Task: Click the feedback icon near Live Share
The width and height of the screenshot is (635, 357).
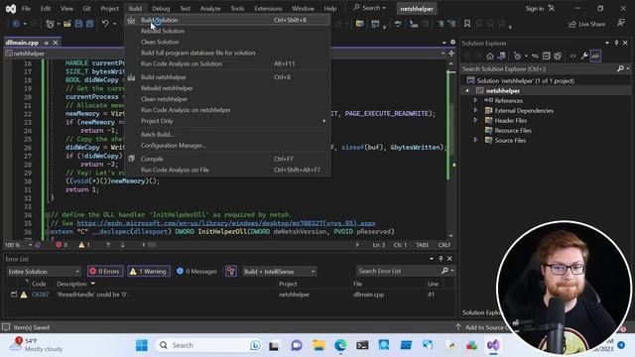Action: click(x=621, y=24)
